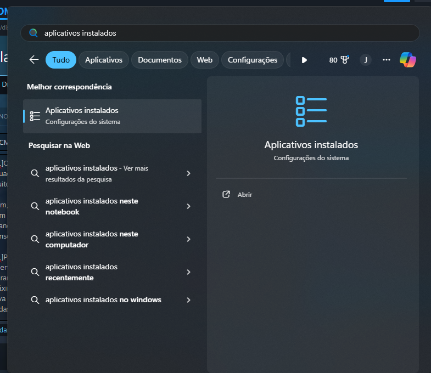Click 'Aplicativos instalados' title in preview pane

coord(311,145)
